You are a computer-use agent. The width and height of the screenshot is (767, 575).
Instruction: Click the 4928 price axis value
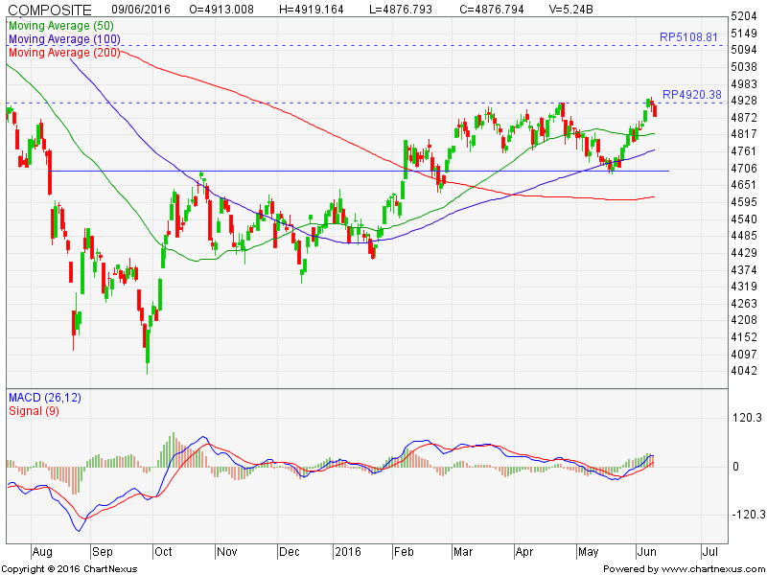point(744,101)
